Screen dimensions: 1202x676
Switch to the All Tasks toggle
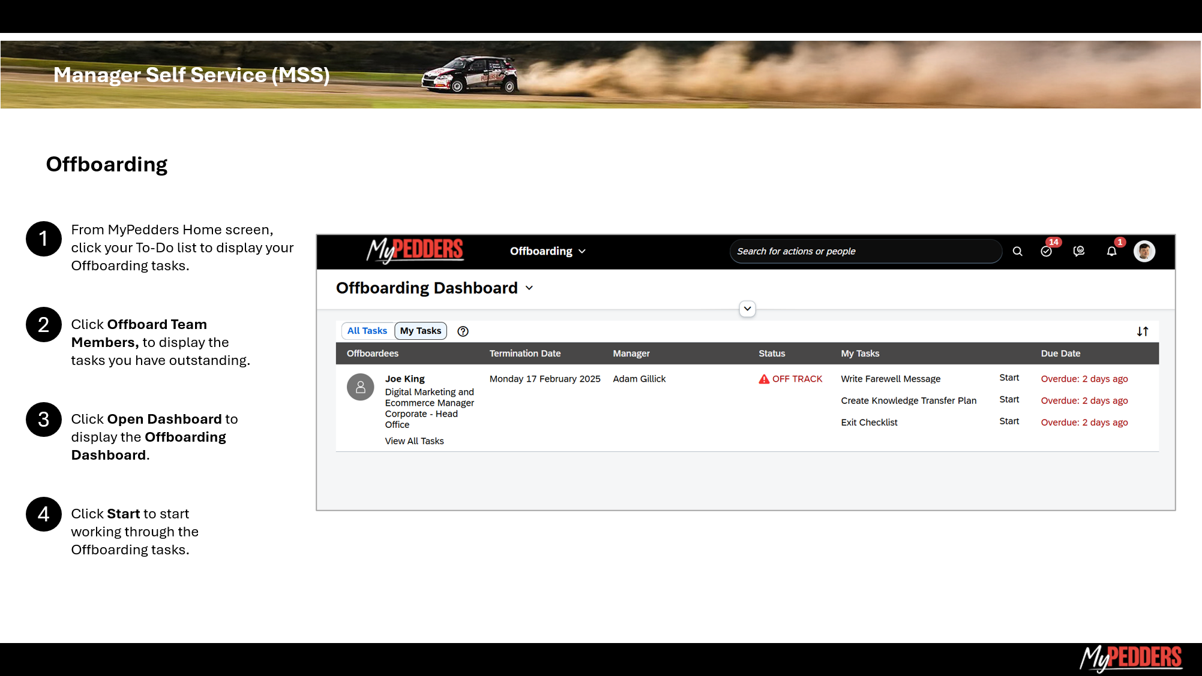coord(367,331)
